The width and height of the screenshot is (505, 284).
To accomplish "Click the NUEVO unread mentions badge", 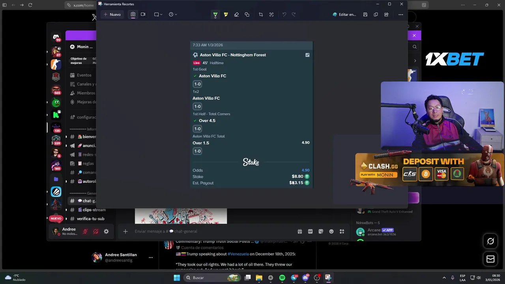I will (56, 219).
